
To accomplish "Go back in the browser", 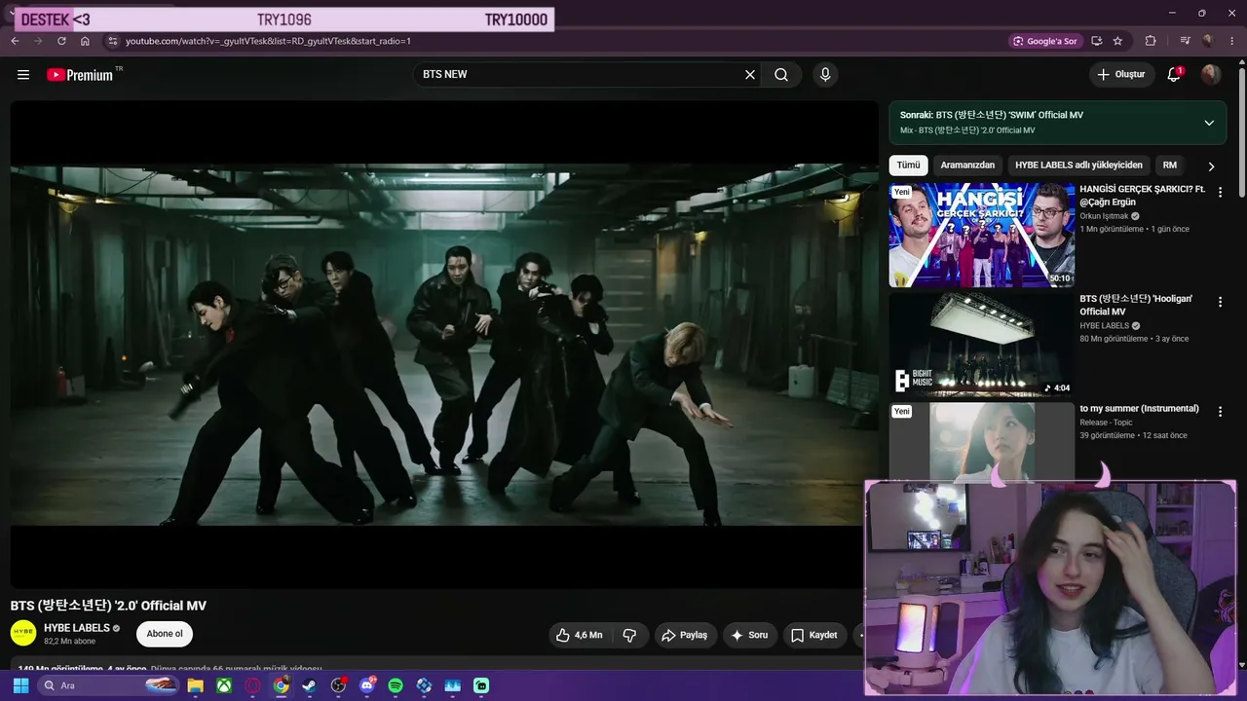I will 15,41.
